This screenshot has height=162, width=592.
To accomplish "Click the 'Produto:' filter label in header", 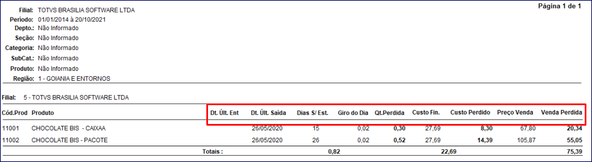I will coord(22,69).
